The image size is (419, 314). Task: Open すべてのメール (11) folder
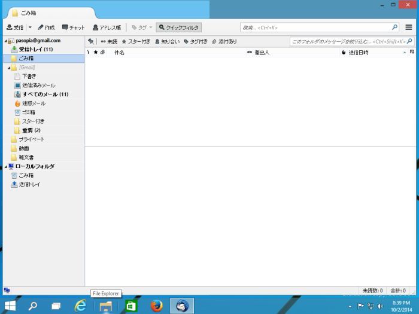[45, 94]
